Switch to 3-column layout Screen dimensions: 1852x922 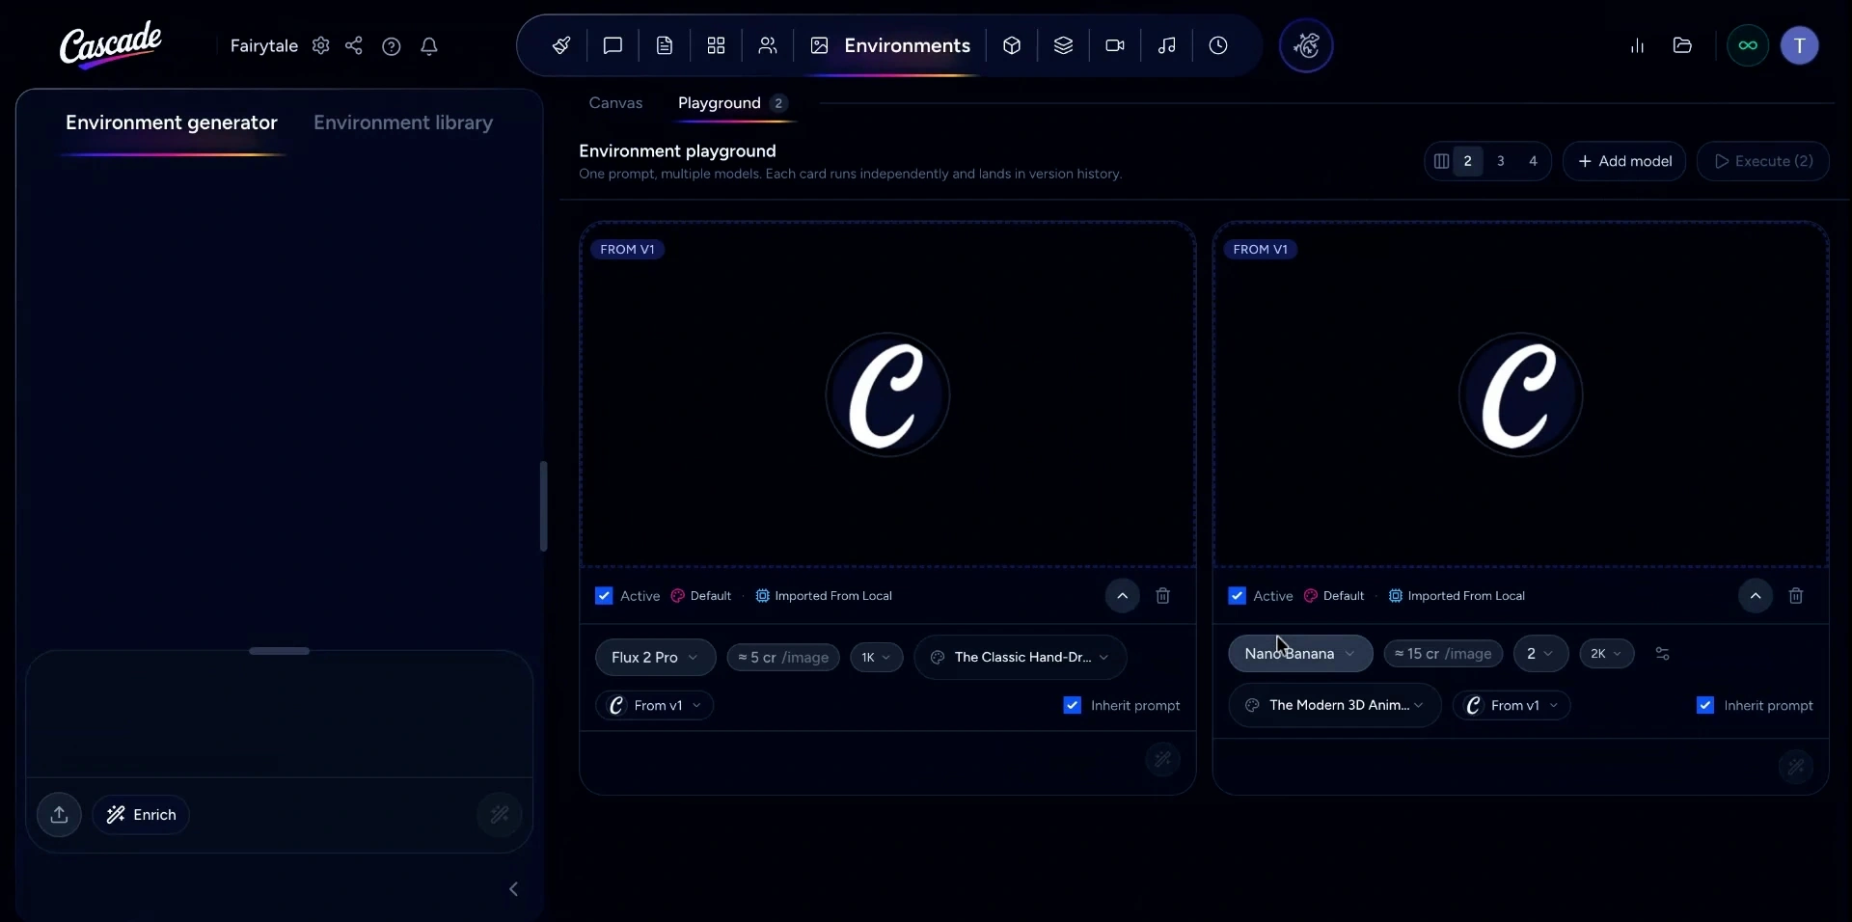click(1501, 161)
